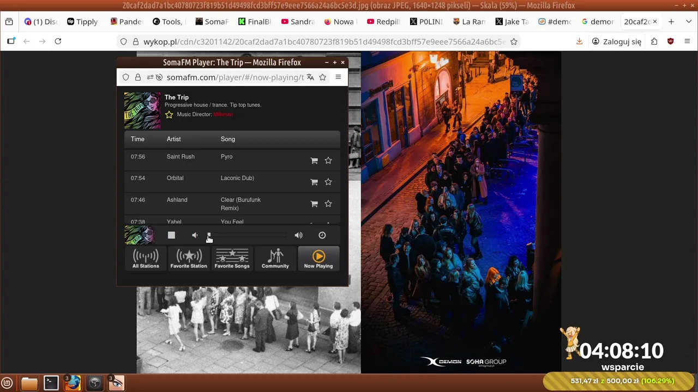Open Linux Mint start menu
This screenshot has height=392, width=698.
pyautogui.click(x=7, y=383)
